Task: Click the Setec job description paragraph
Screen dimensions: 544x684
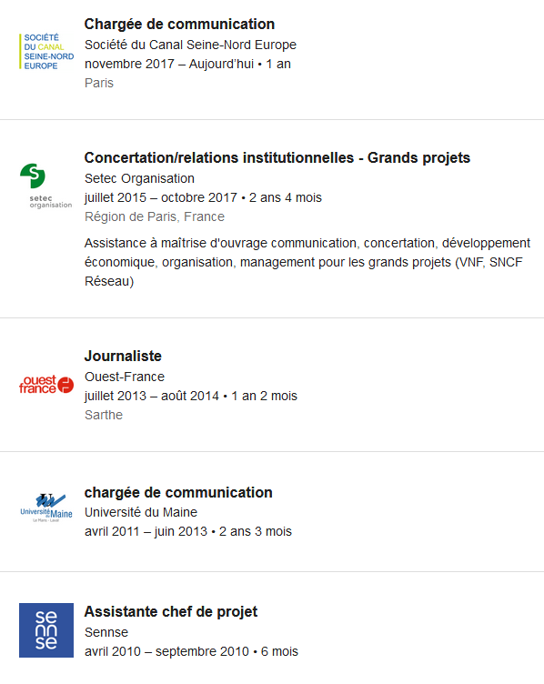Action: point(307,262)
